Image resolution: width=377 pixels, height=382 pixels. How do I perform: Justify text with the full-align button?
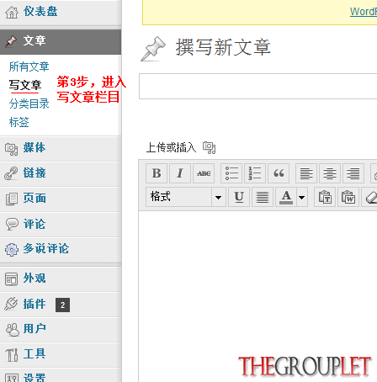[x=263, y=197]
